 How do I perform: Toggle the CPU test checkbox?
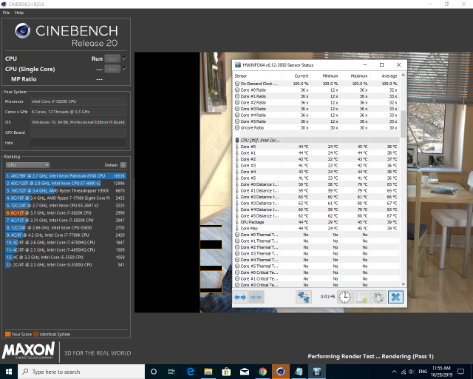click(125, 58)
